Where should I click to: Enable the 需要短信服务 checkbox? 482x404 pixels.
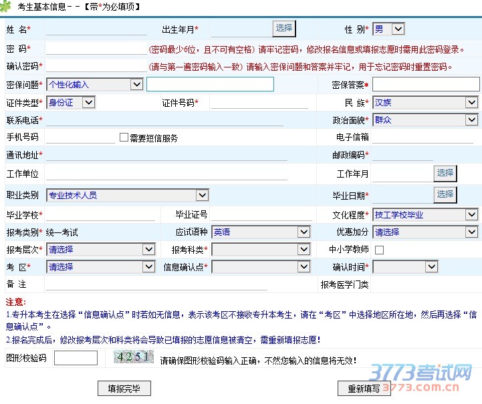pos(124,138)
